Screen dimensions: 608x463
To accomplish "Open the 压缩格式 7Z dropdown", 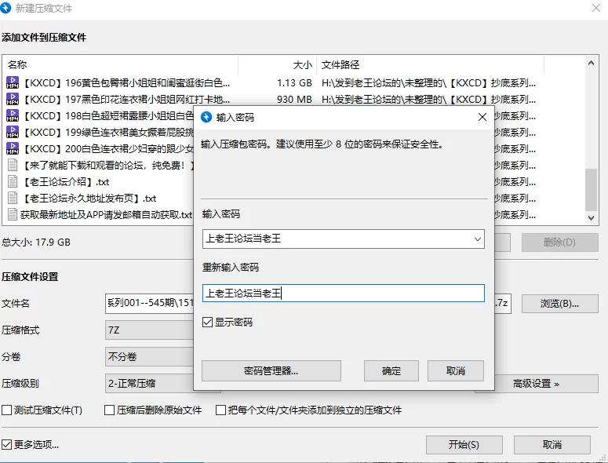I will (x=149, y=330).
